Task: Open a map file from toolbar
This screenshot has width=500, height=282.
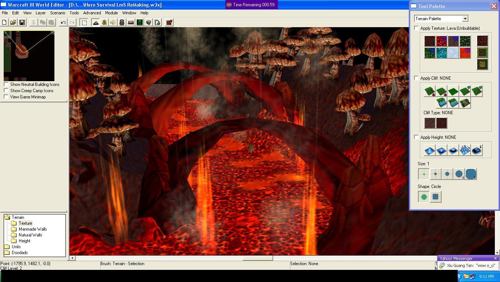Action: pos(13,22)
